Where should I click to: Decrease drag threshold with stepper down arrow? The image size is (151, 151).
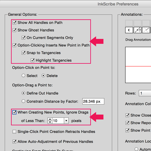[50, 122]
